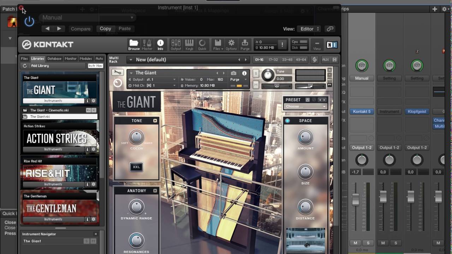Click the Paste button
The height and width of the screenshot is (254, 452).
(x=125, y=29)
